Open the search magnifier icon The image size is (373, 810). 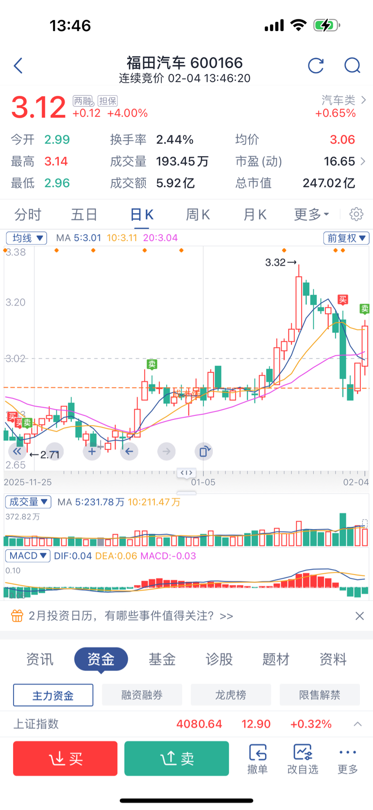(352, 65)
